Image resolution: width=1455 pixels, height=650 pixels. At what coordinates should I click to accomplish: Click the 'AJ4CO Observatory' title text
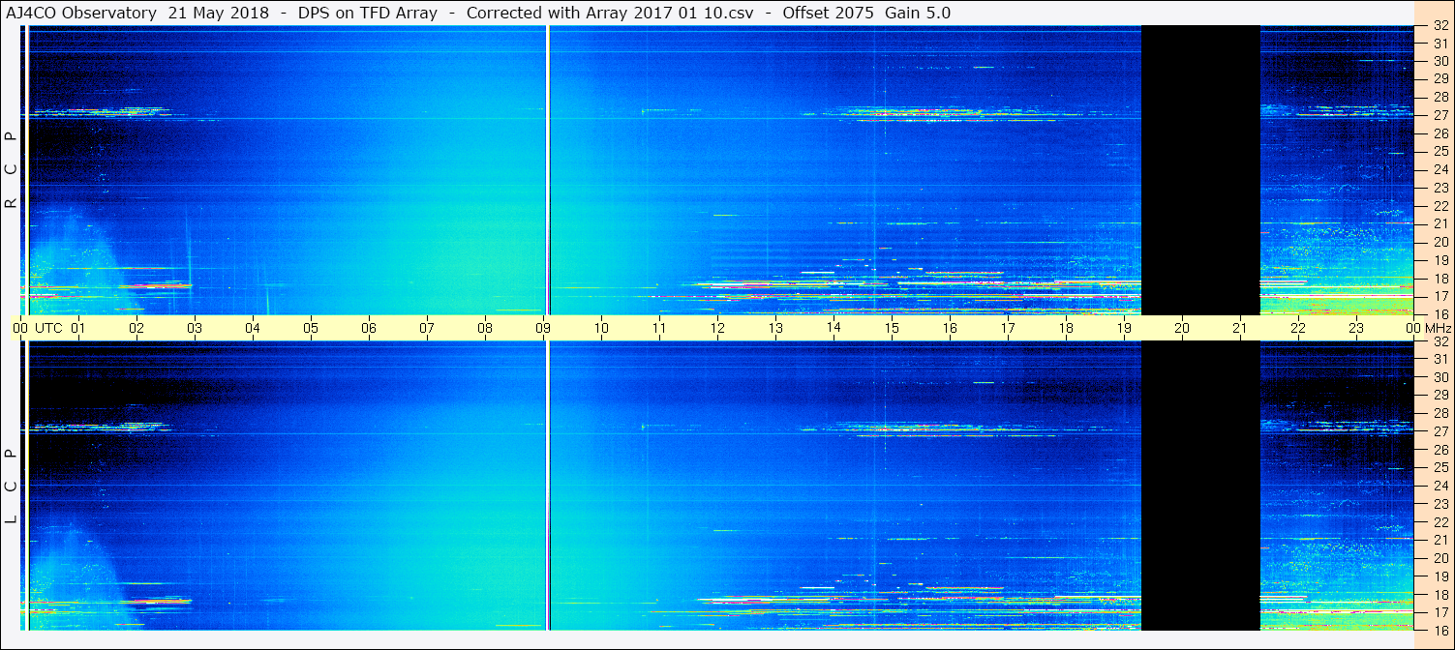point(83,13)
